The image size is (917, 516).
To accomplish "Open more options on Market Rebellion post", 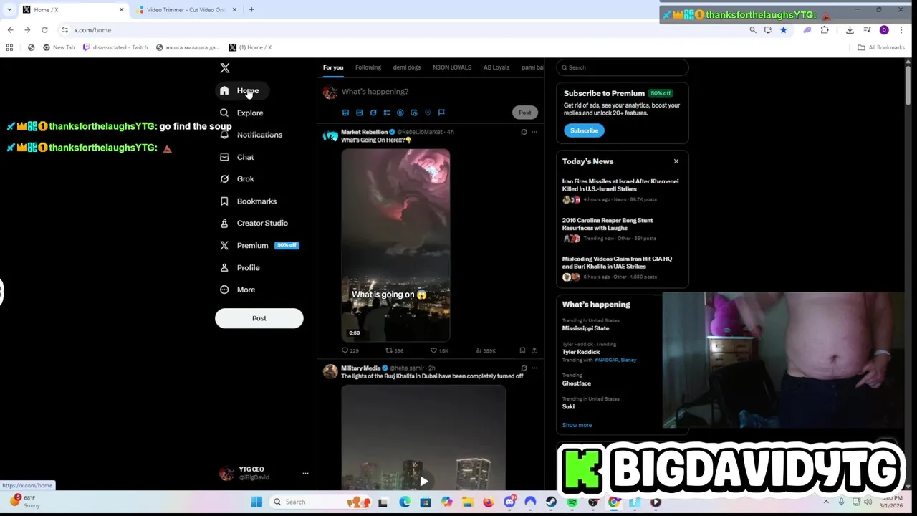I will click(534, 132).
